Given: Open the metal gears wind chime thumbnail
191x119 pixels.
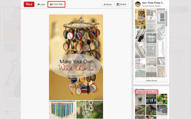Looking at the screenshot, I should (x=90, y=110).
